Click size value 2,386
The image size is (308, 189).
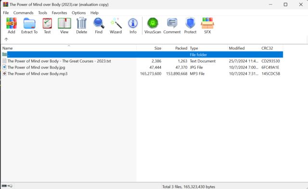click(x=156, y=61)
